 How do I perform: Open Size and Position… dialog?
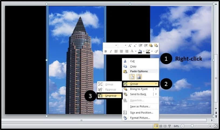tap(140, 113)
